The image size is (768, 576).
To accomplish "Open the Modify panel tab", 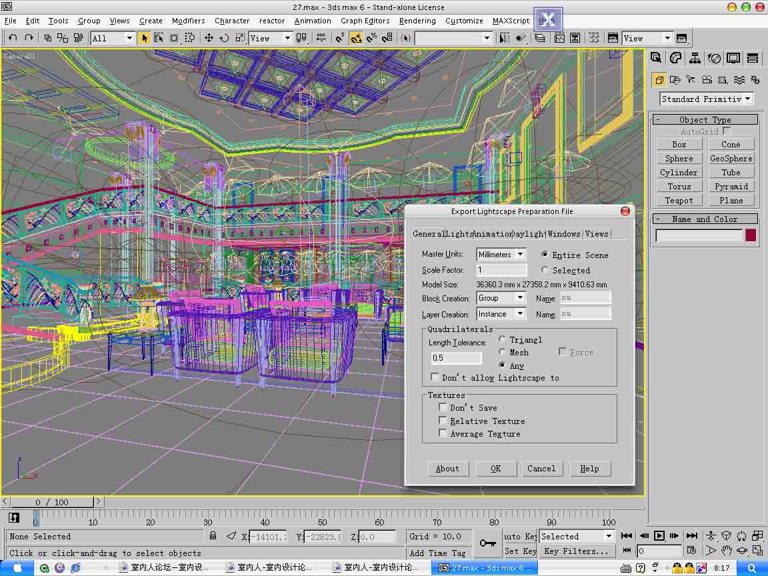I will click(x=675, y=58).
